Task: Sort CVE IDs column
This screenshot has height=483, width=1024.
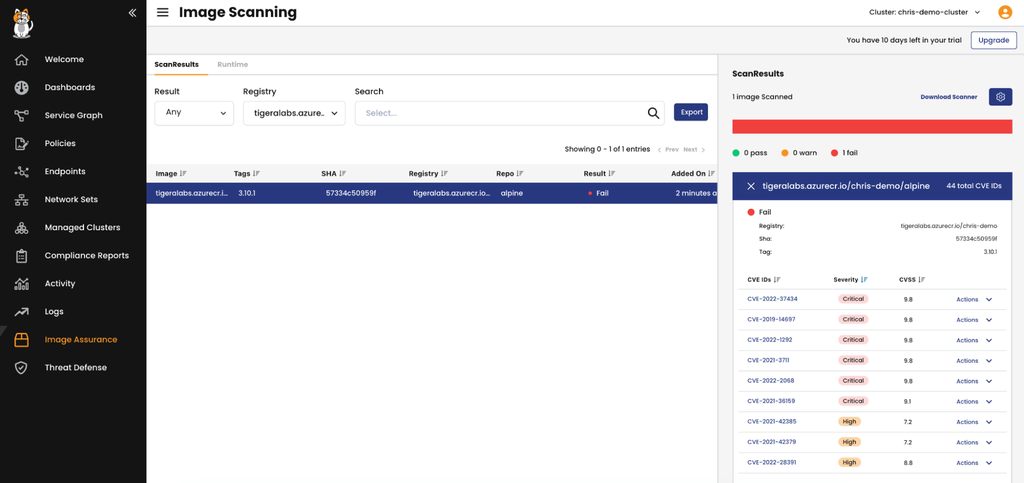Action: 777,280
